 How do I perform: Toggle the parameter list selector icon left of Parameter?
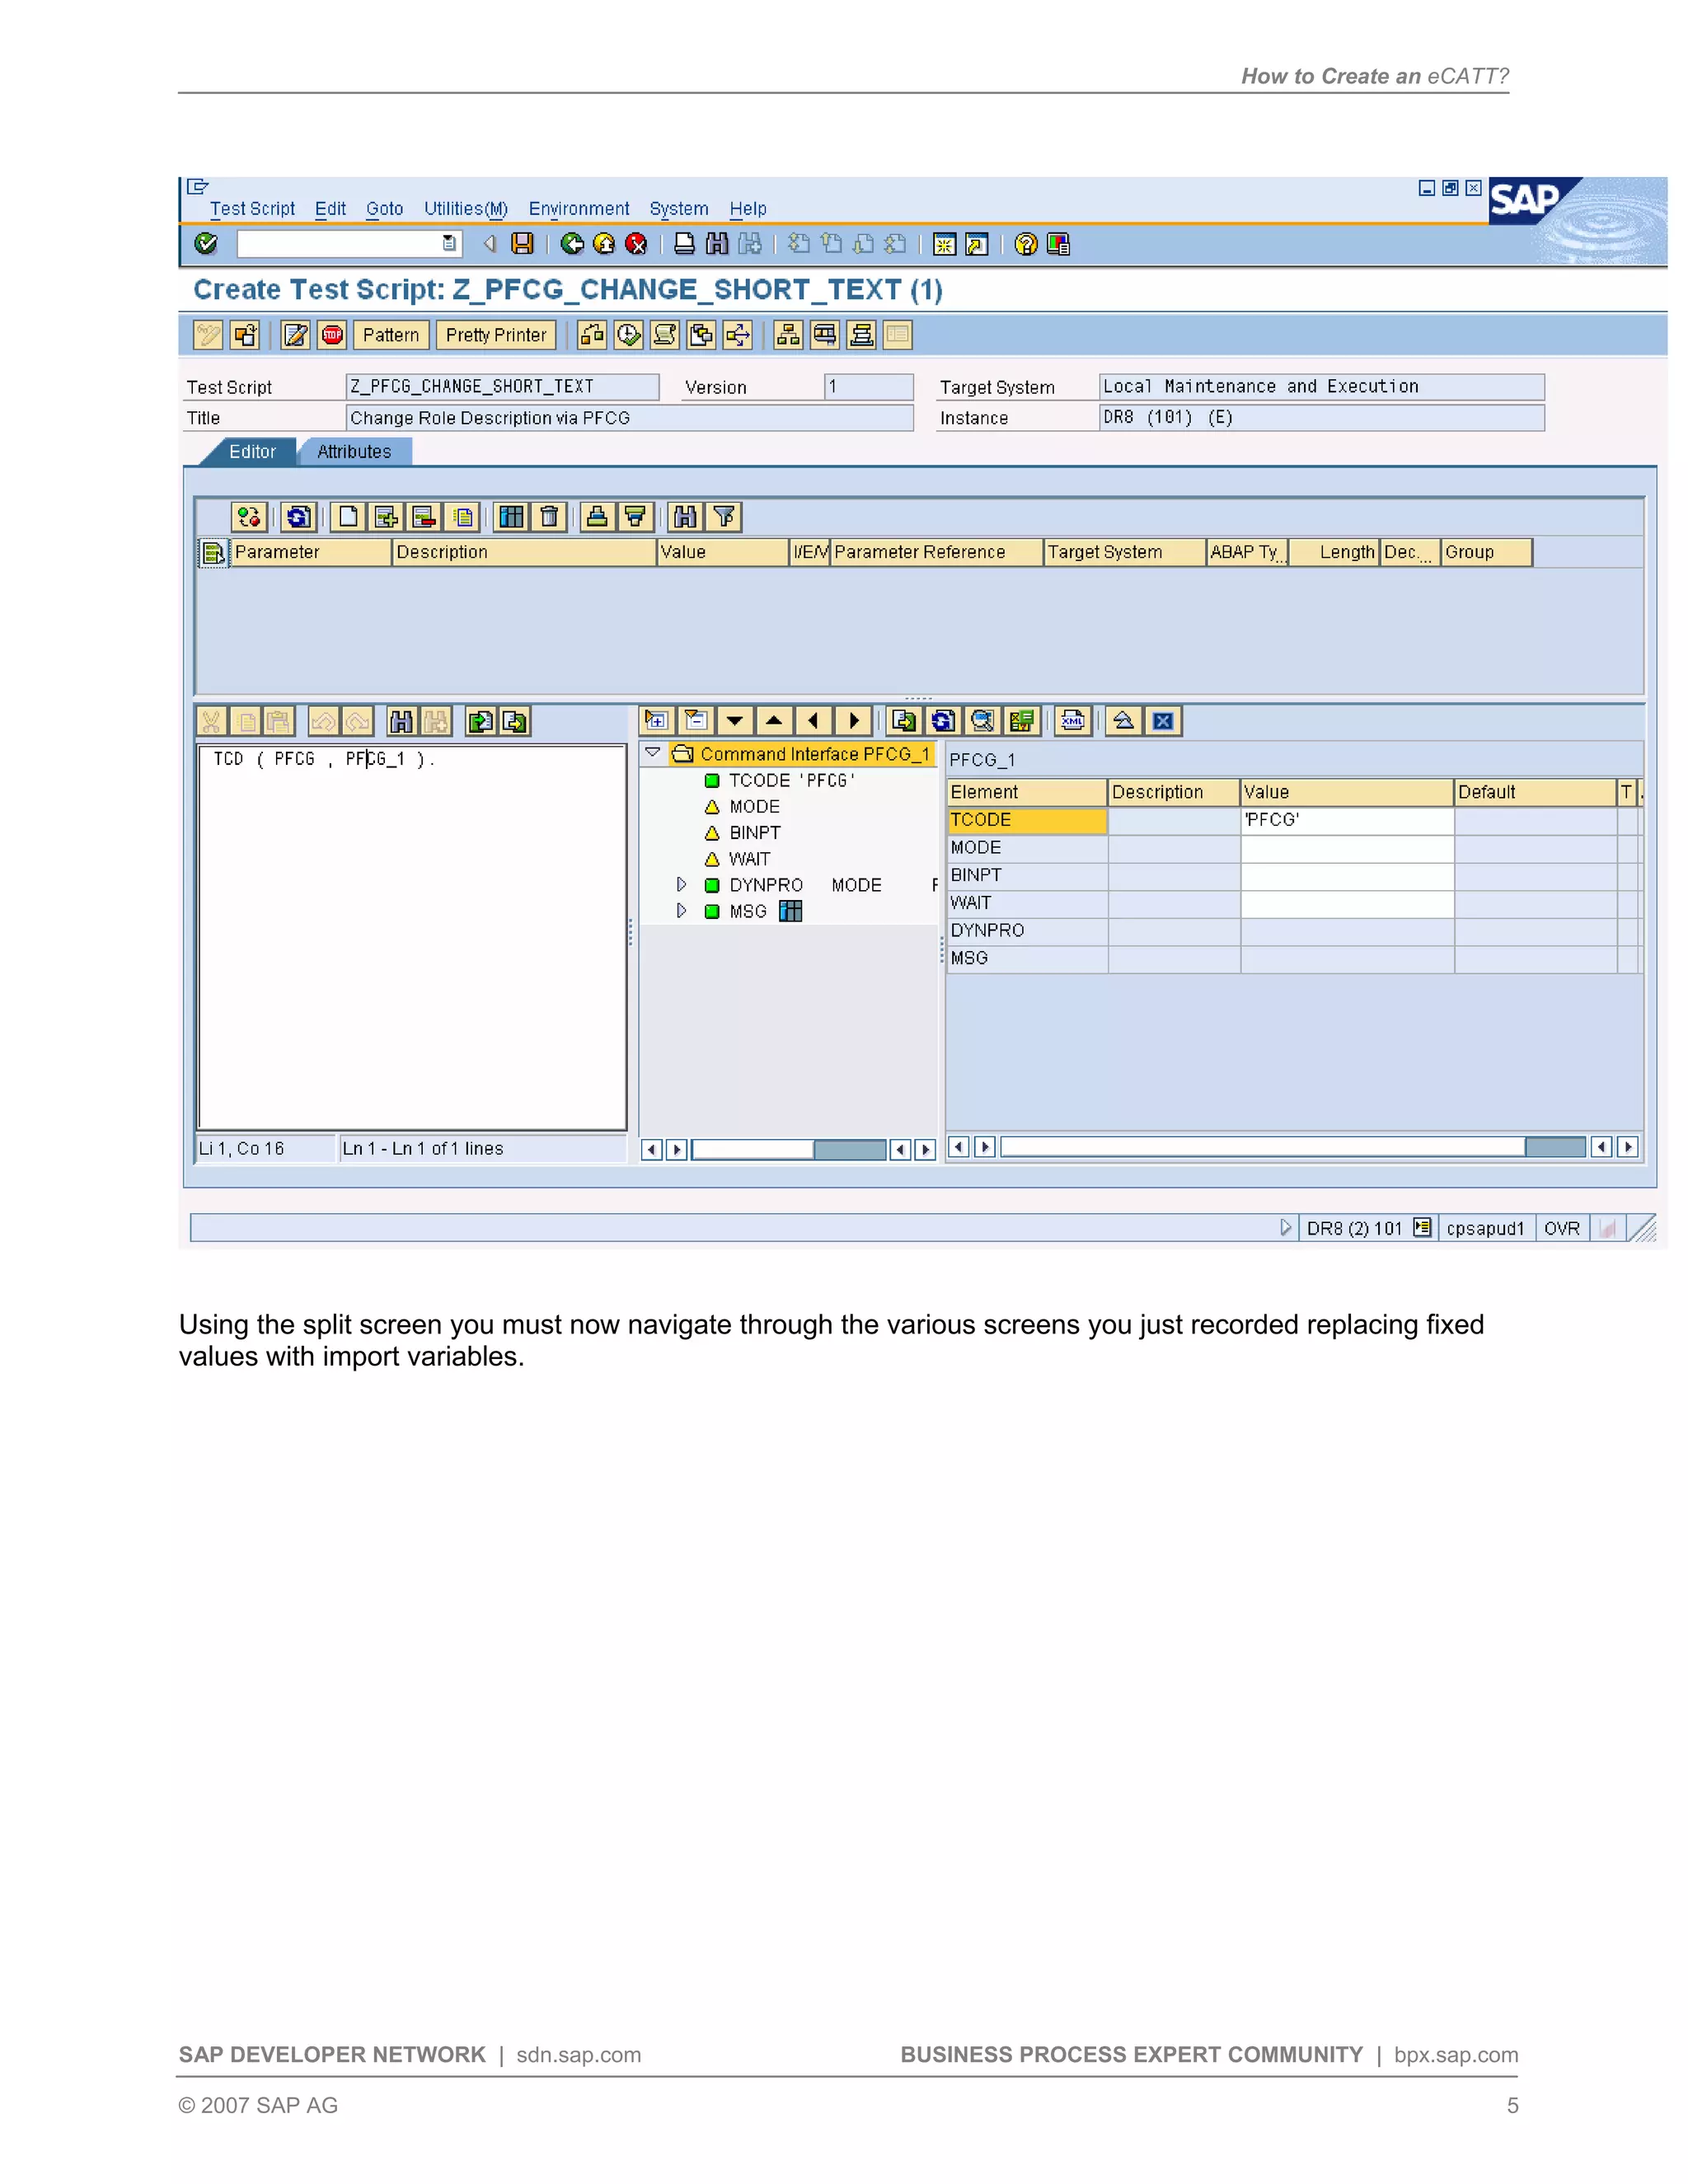click(x=213, y=553)
